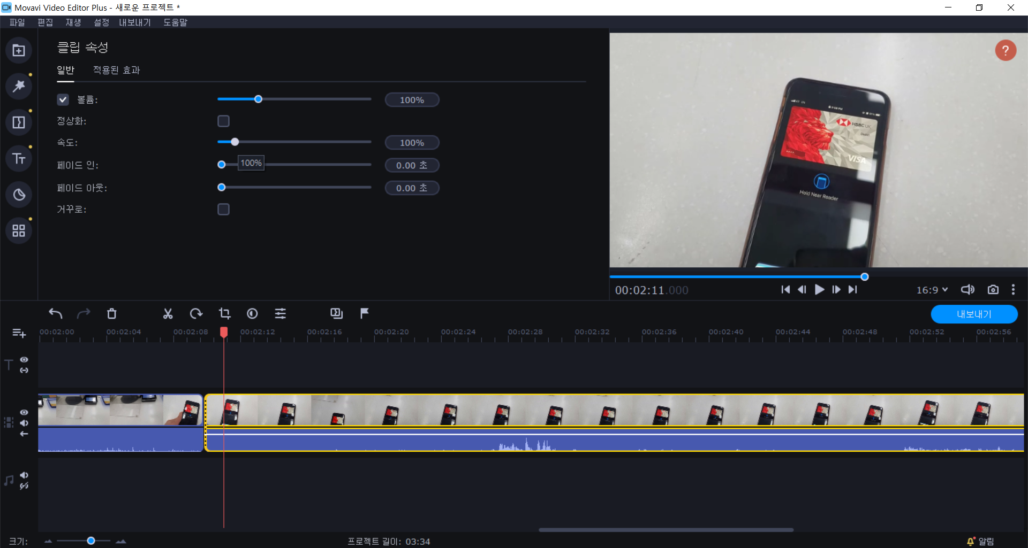Enable the Normalize checkbox

(223, 121)
